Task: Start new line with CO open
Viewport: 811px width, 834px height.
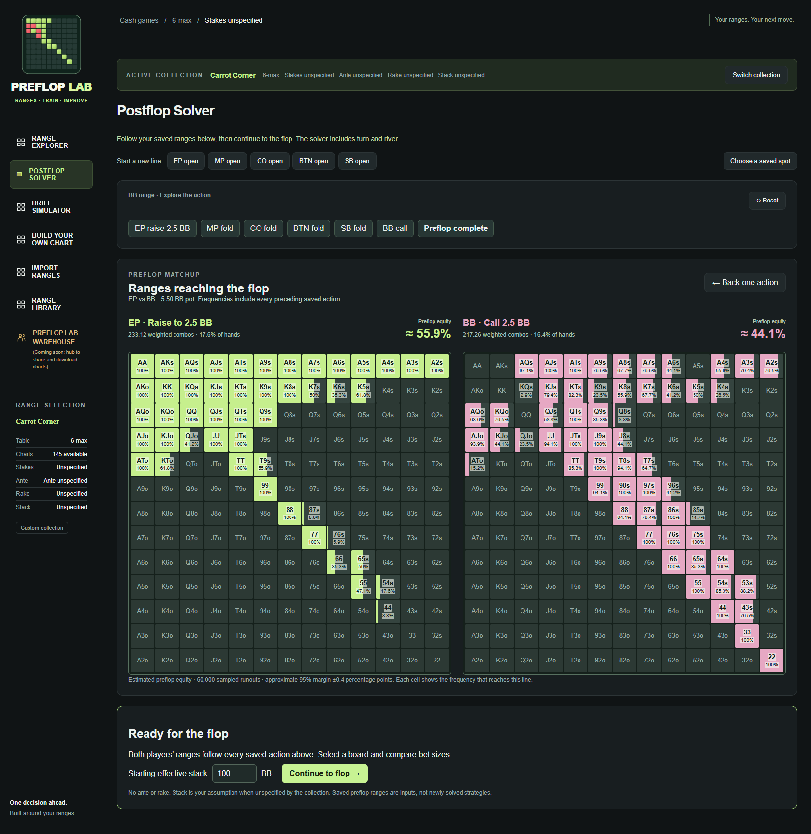Action: [x=270, y=161]
